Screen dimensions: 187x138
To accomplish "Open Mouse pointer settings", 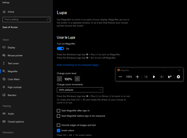I will 15,55.
